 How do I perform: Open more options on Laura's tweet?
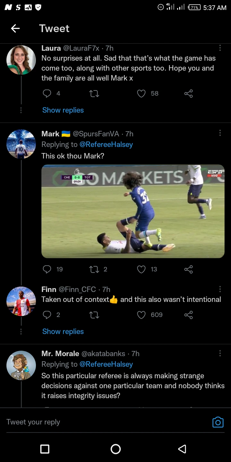coord(220,48)
